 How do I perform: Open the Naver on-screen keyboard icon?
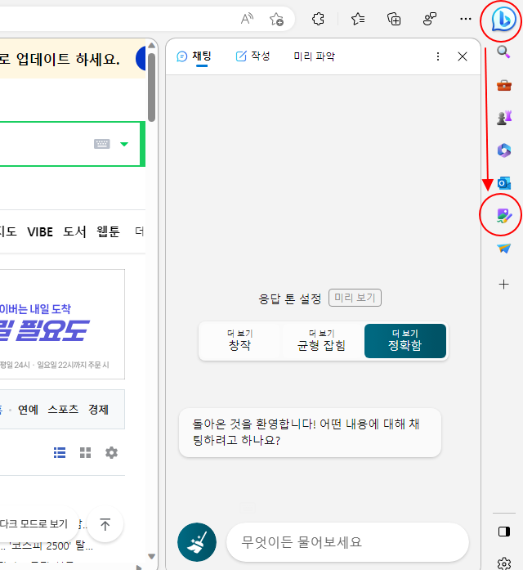(x=101, y=144)
